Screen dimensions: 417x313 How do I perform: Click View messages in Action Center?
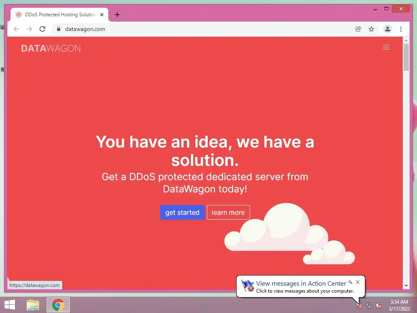click(x=301, y=284)
